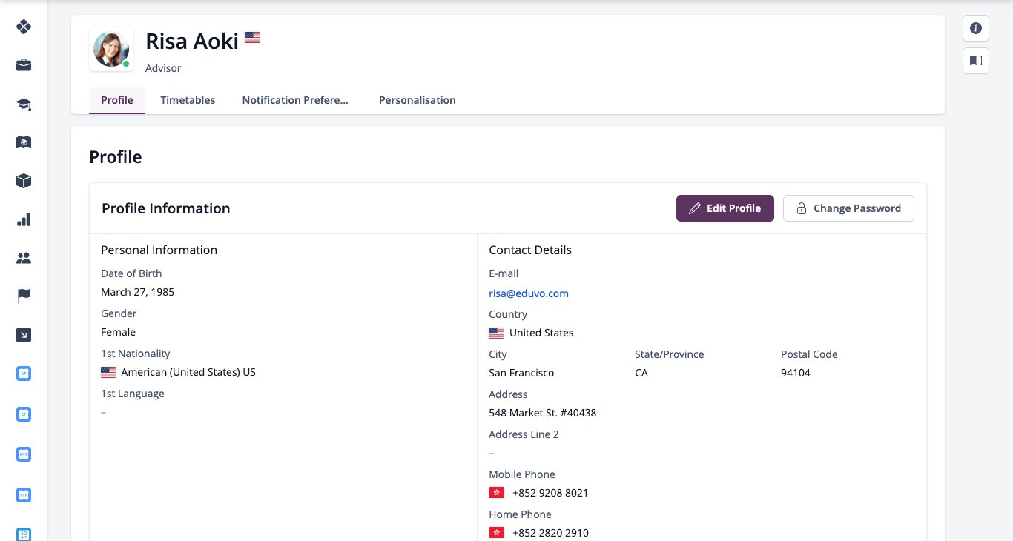Select the Profile tab

click(x=117, y=100)
